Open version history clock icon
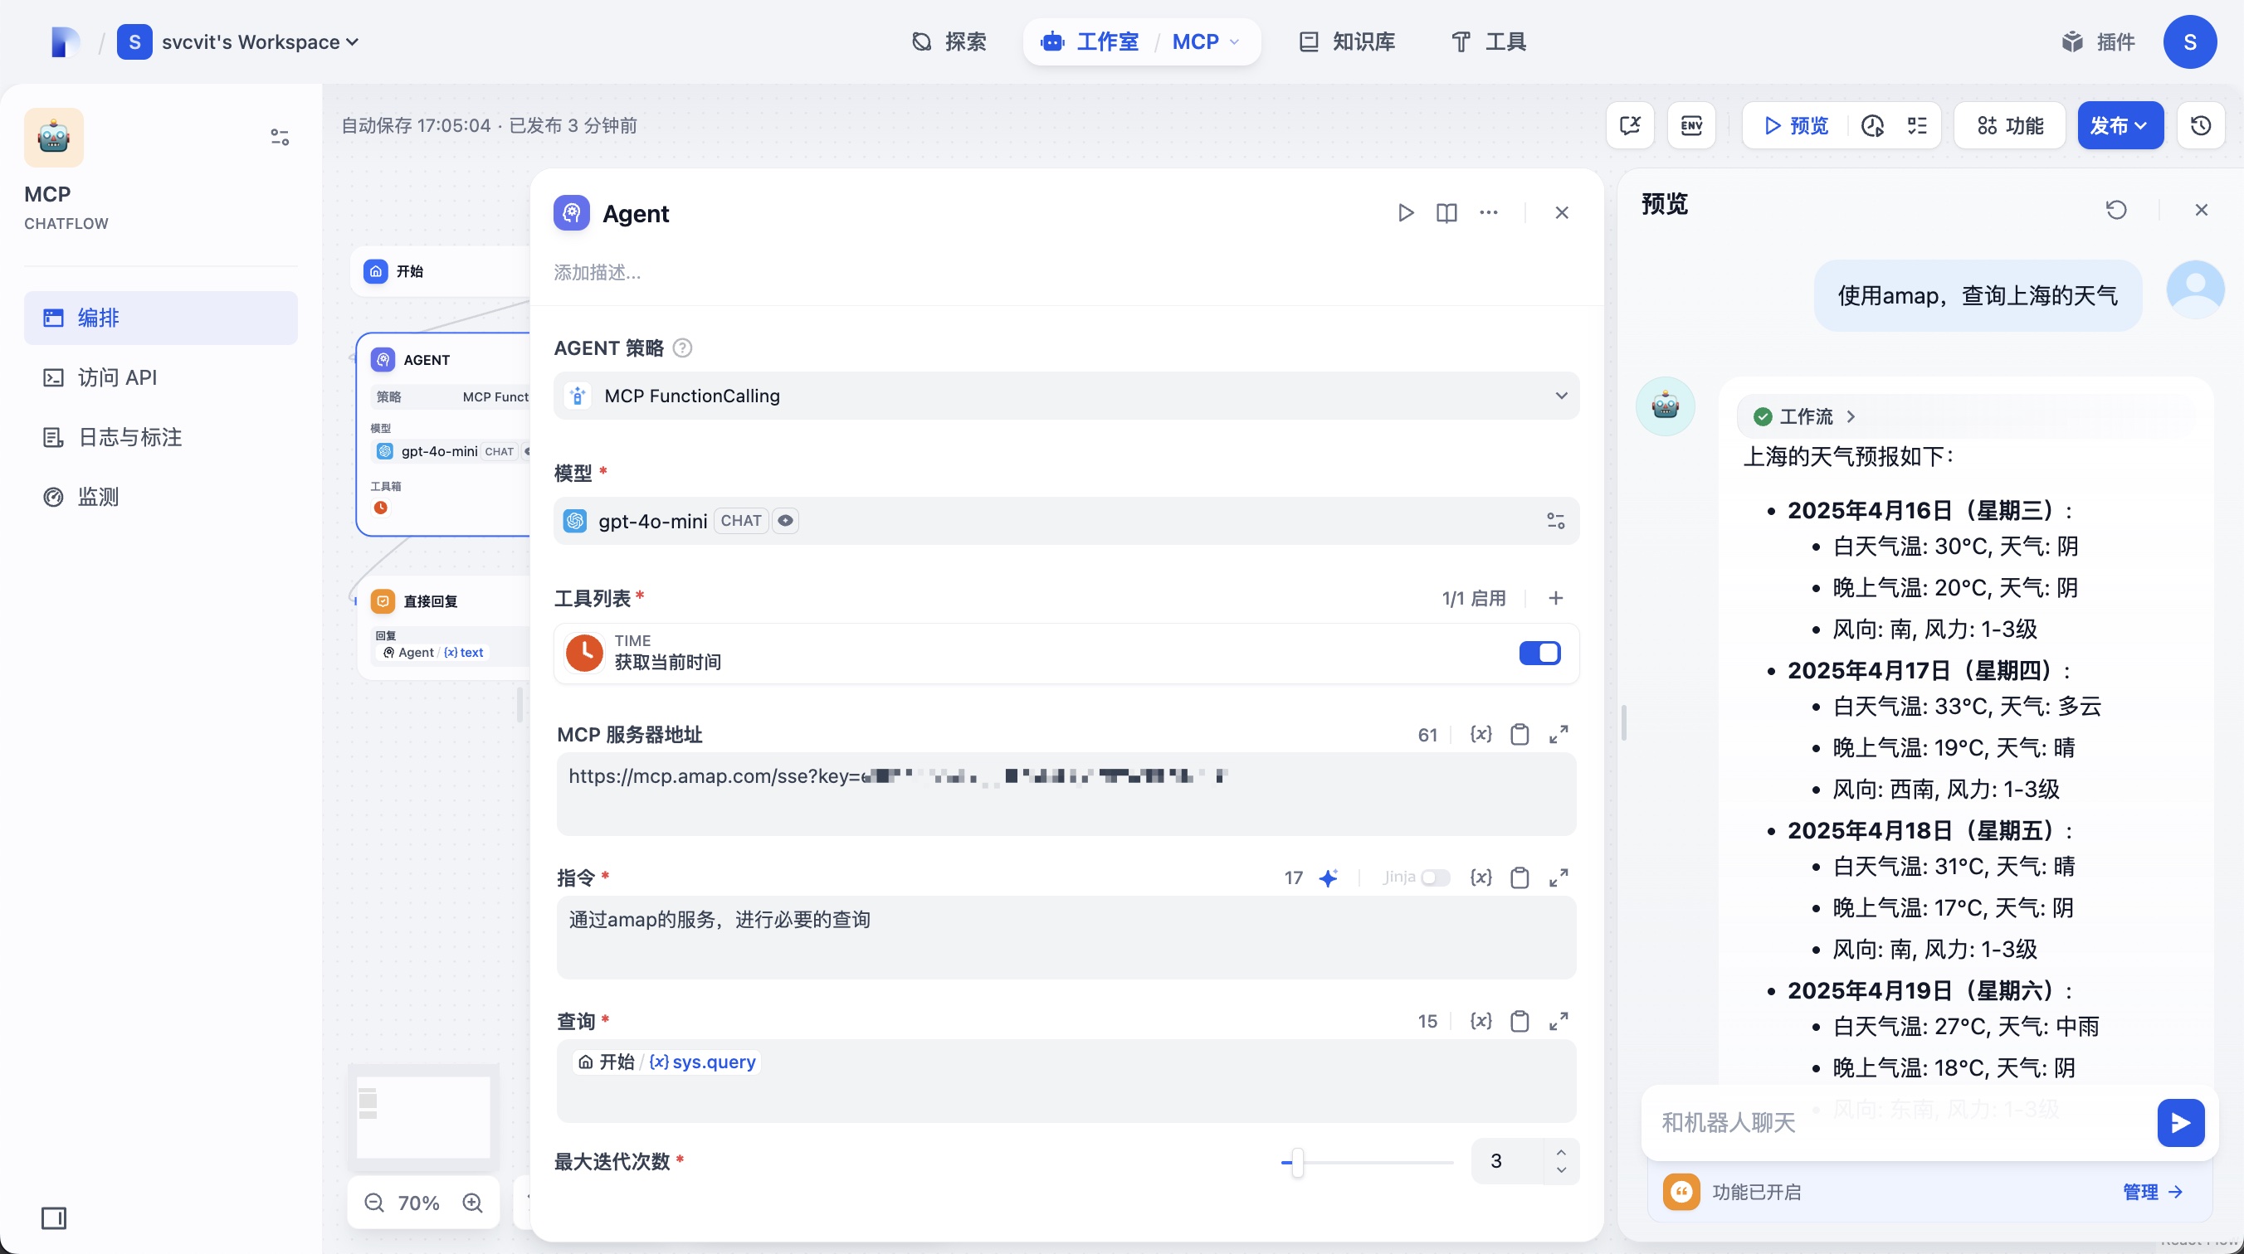Screen dimensions: 2244x1254 click(x=2201, y=125)
